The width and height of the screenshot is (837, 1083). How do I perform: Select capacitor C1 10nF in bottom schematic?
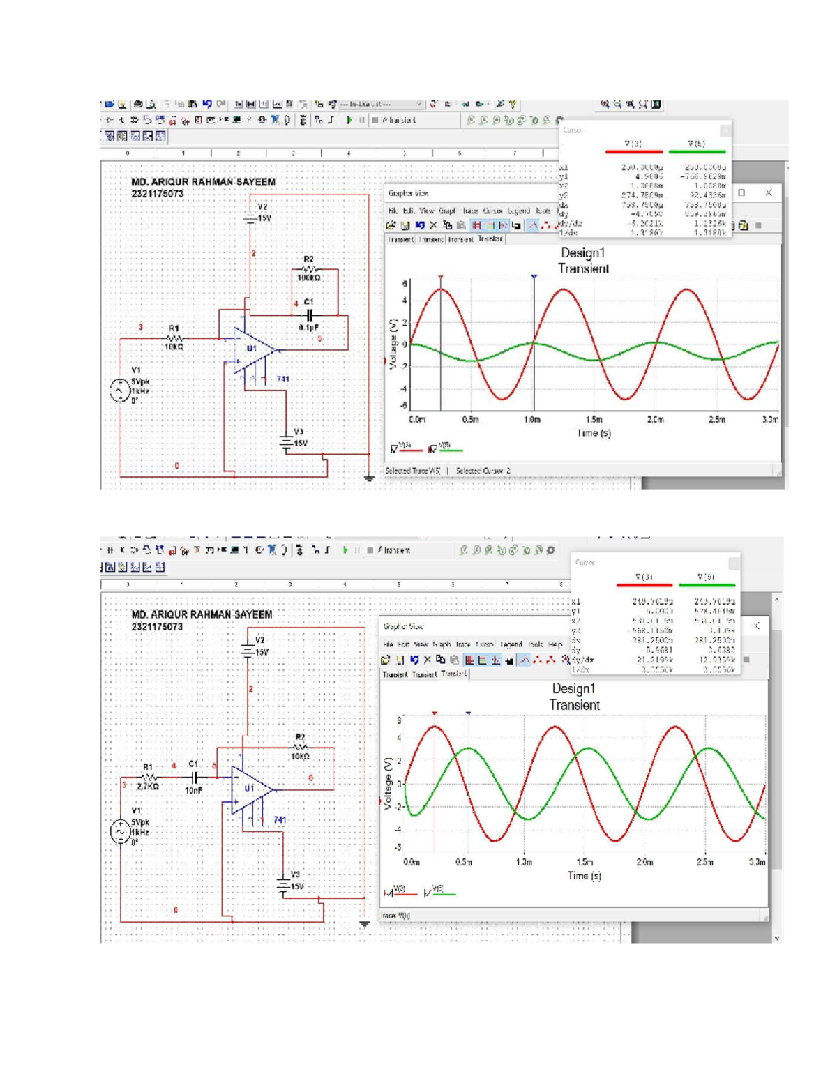194,777
